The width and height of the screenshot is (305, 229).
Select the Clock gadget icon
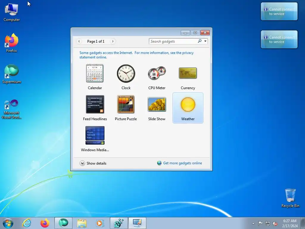click(126, 73)
